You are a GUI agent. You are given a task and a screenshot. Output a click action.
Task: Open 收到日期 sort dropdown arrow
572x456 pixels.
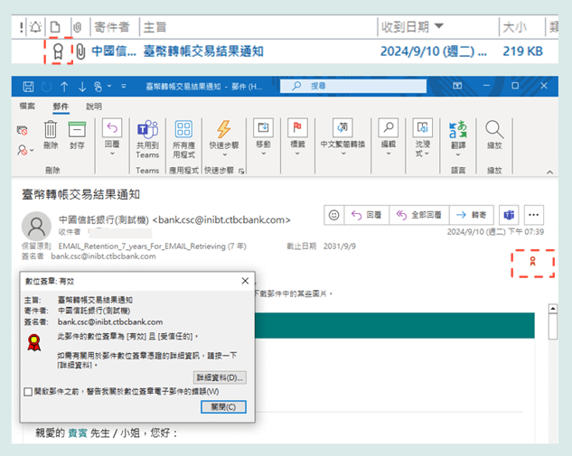pos(439,26)
